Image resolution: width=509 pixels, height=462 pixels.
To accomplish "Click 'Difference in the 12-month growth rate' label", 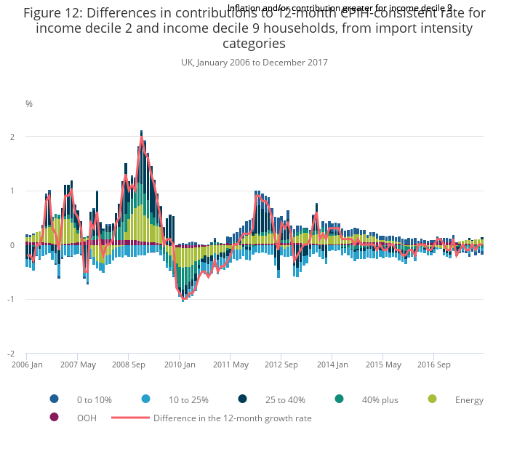I will pyautogui.click(x=232, y=418).
